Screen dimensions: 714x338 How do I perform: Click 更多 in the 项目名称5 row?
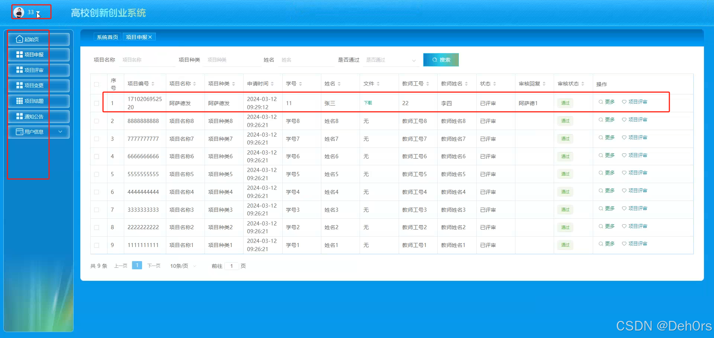tap(607, 173)
